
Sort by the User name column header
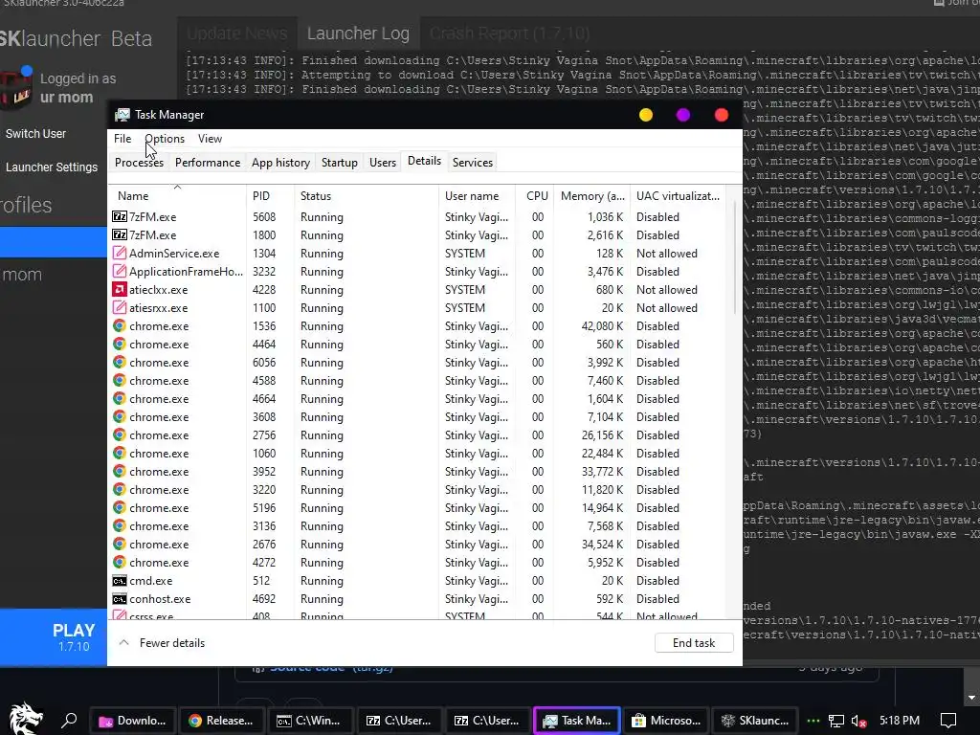point(477,195)
